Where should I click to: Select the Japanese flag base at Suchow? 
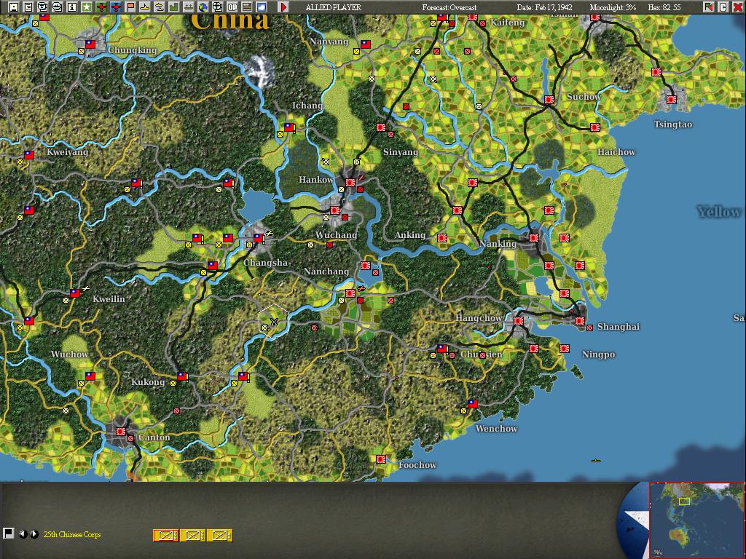(549, 100)
